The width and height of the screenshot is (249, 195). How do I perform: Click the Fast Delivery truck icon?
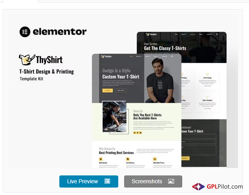[128, 159]
